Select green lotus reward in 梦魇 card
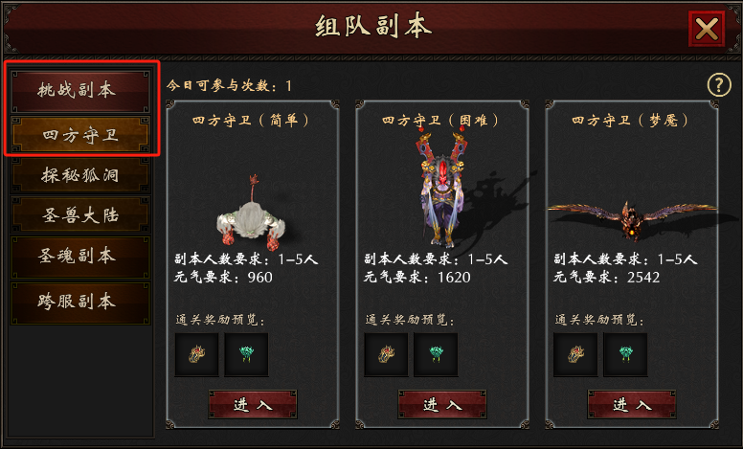Screen dimensions: 743x449 click(x=625, y=354)
